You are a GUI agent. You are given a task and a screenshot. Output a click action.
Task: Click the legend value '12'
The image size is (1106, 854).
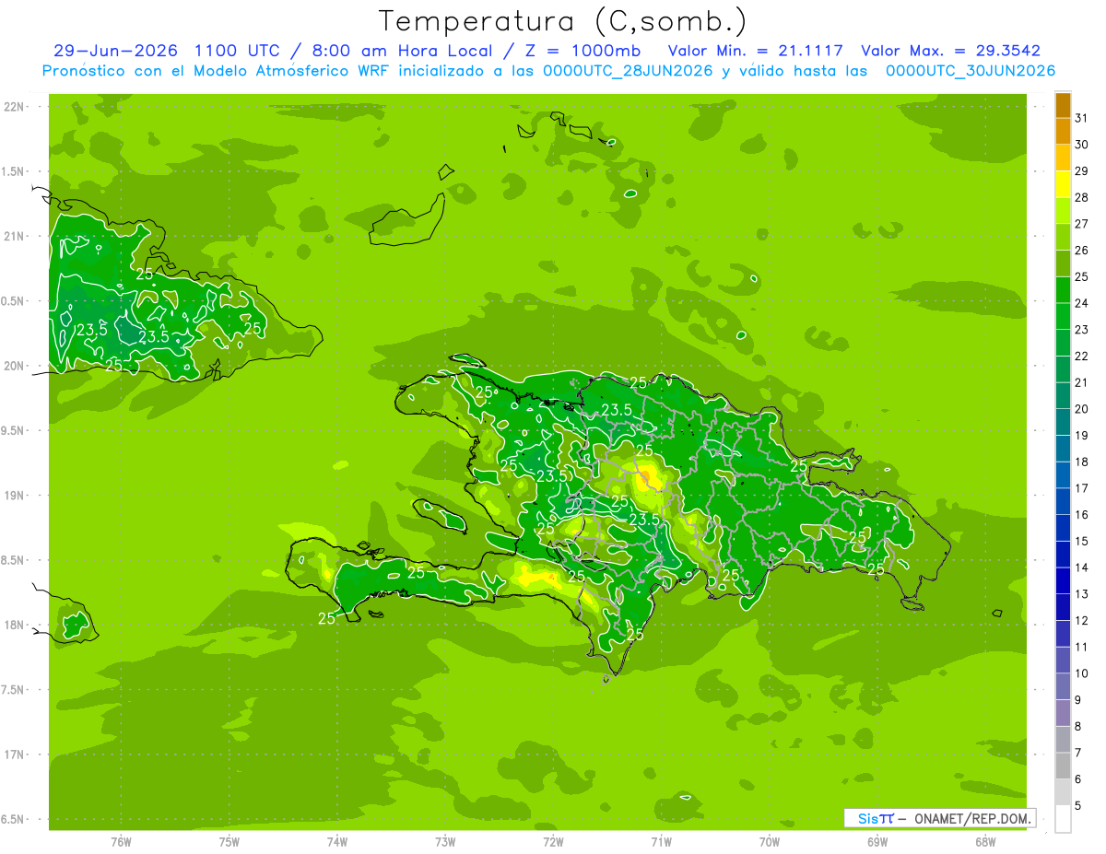point(1081,620)
